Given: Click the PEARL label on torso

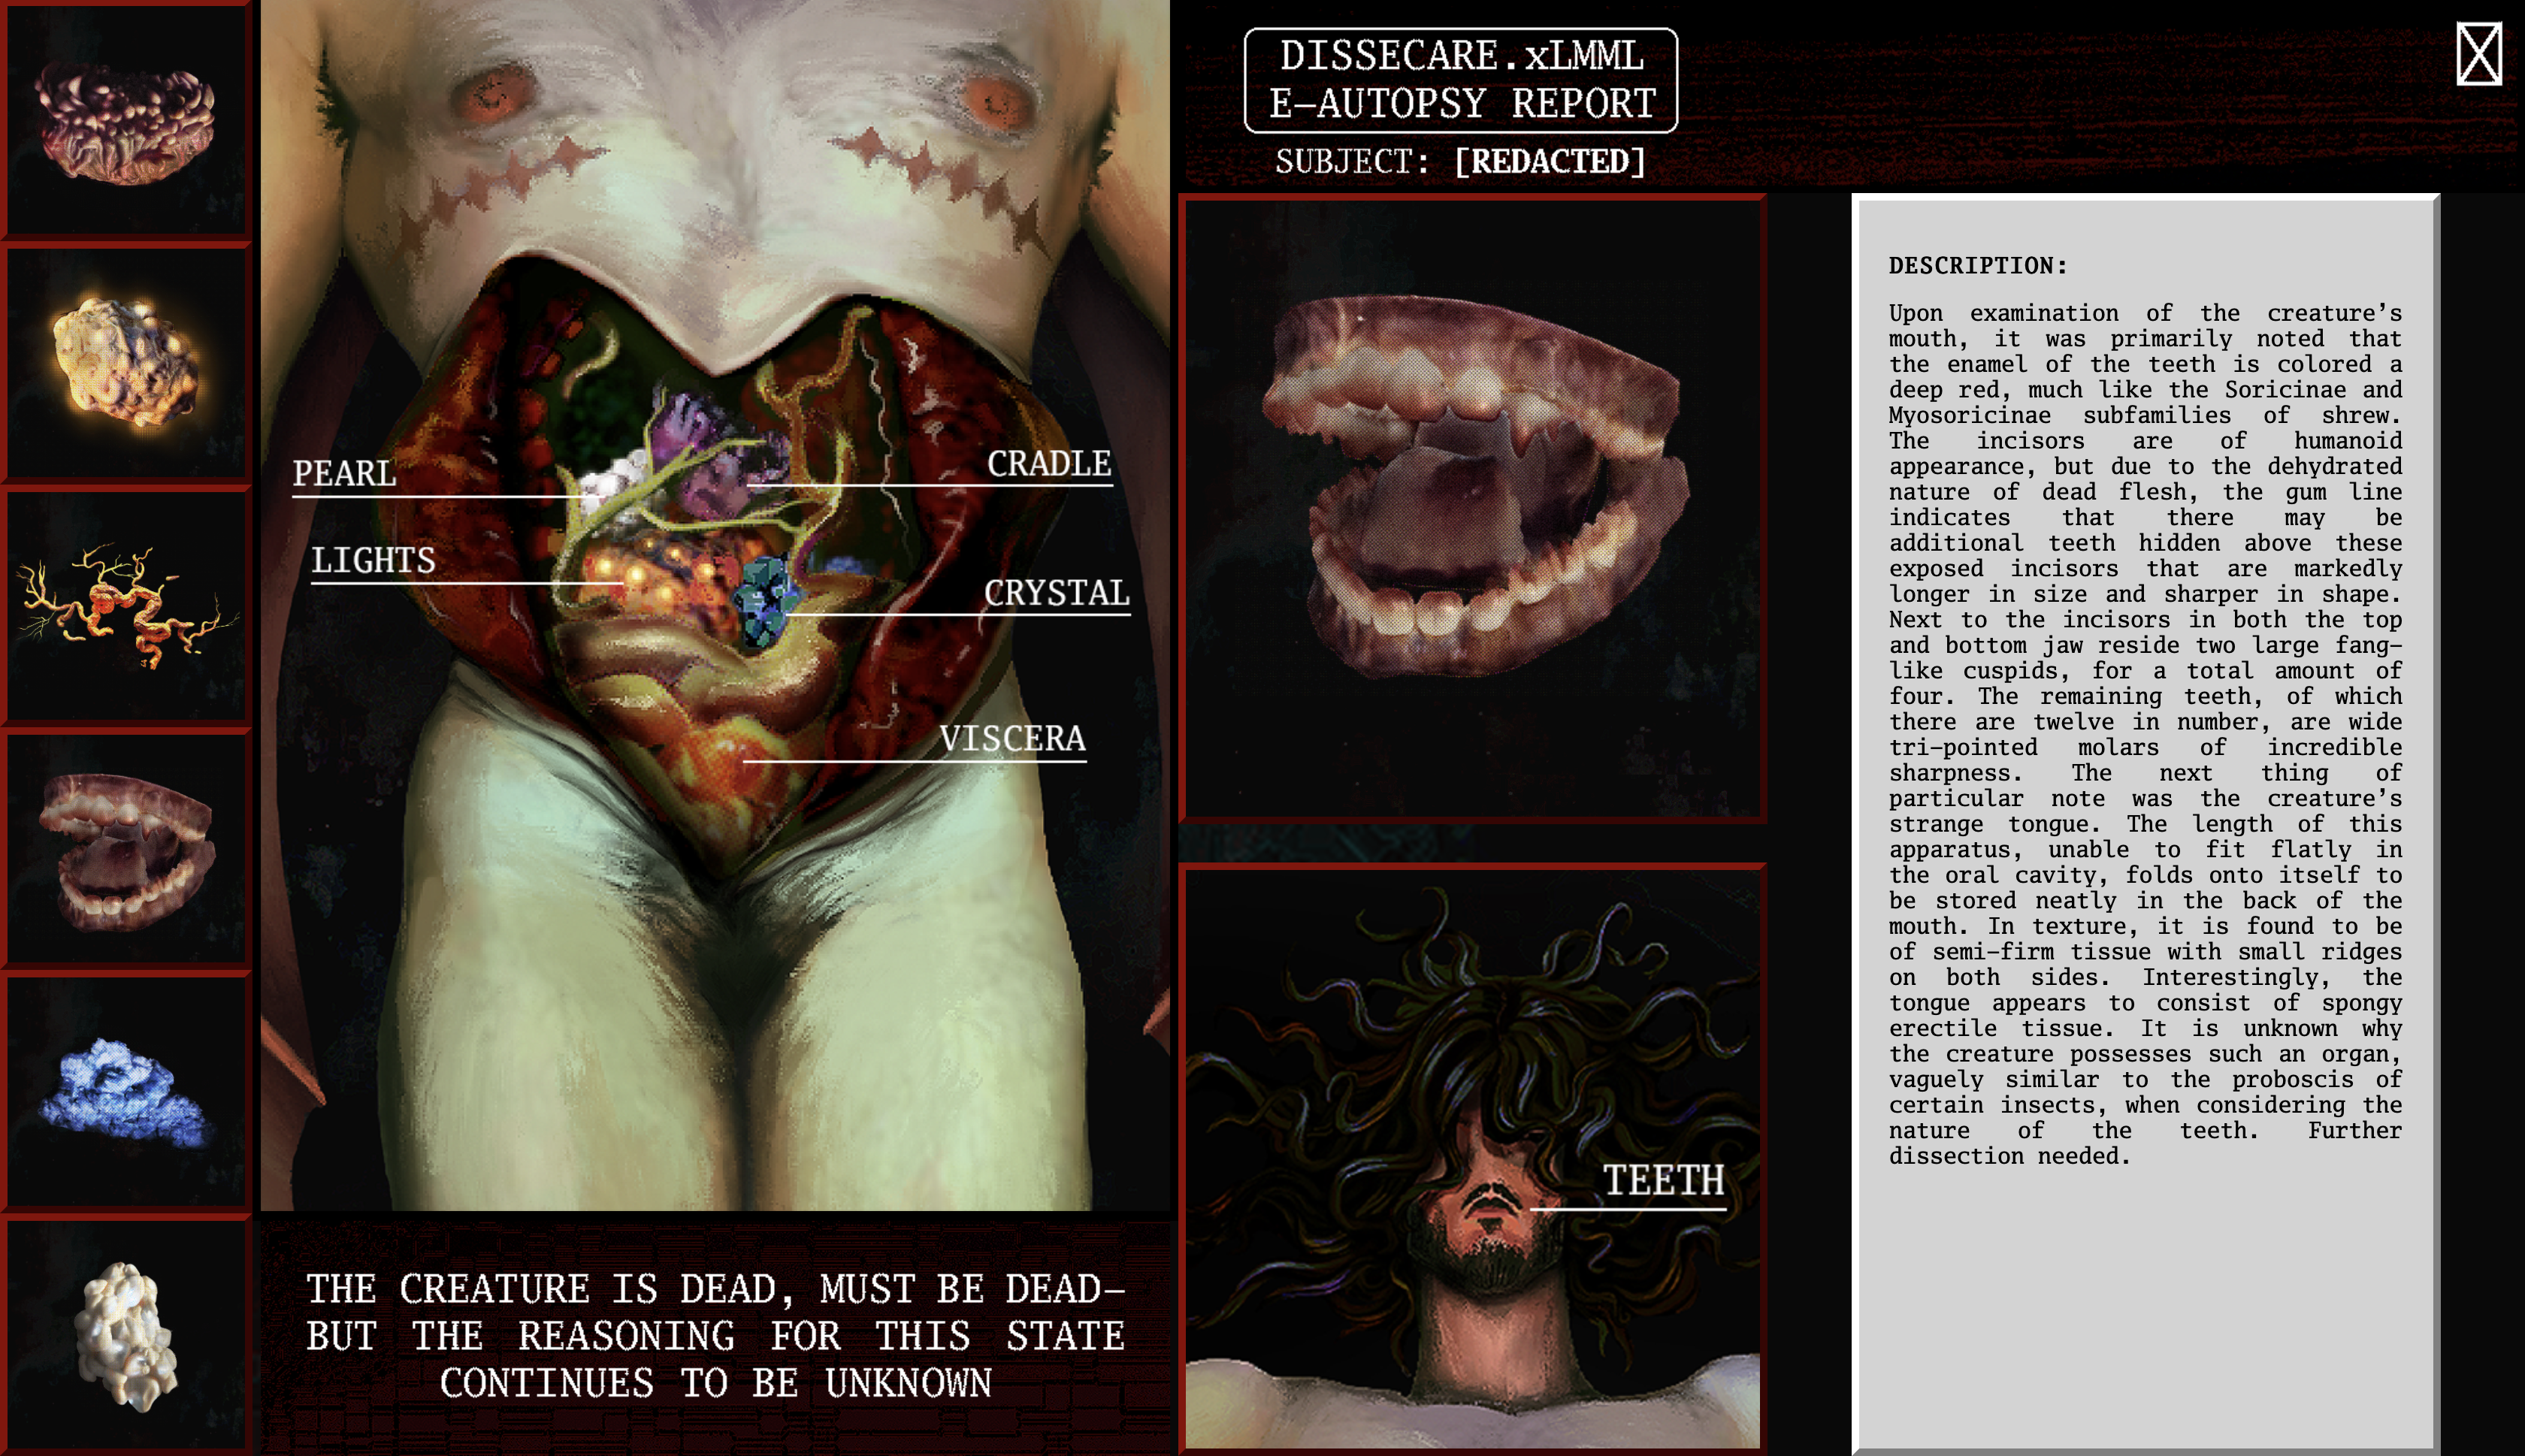Looking at the screenshot, I should [345, 473].
